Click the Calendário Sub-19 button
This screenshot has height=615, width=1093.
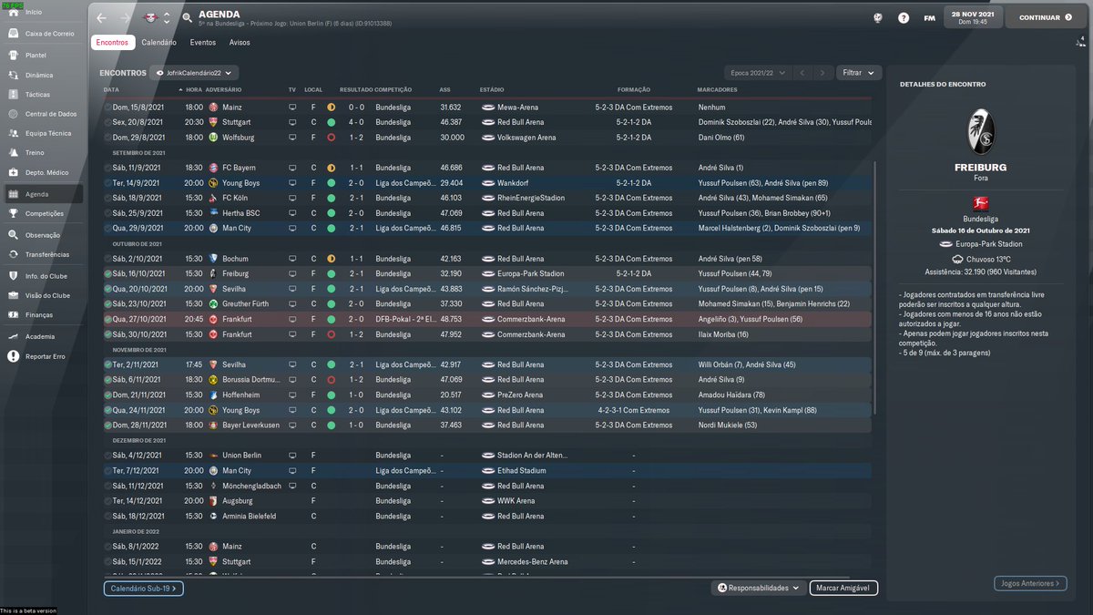point(144,589)
